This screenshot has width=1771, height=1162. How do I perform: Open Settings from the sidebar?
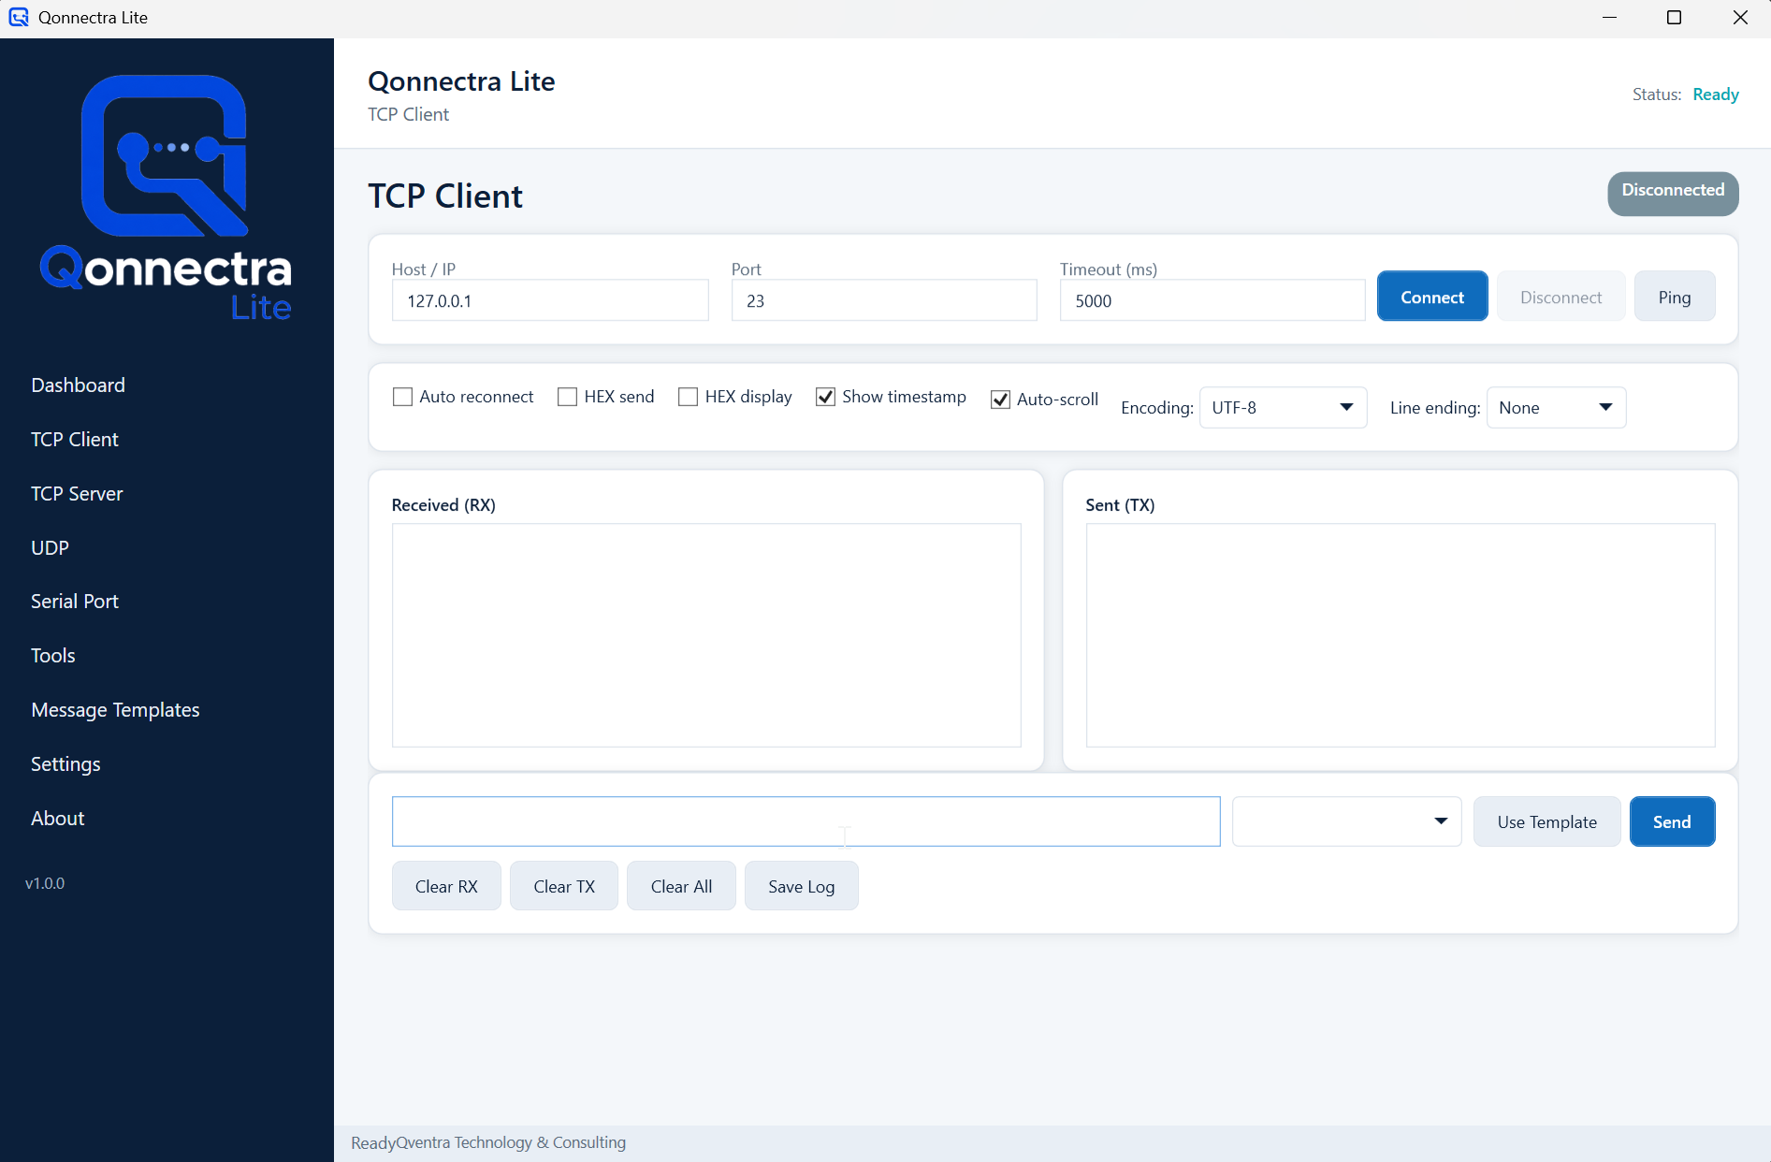click(x=65, y=764)
